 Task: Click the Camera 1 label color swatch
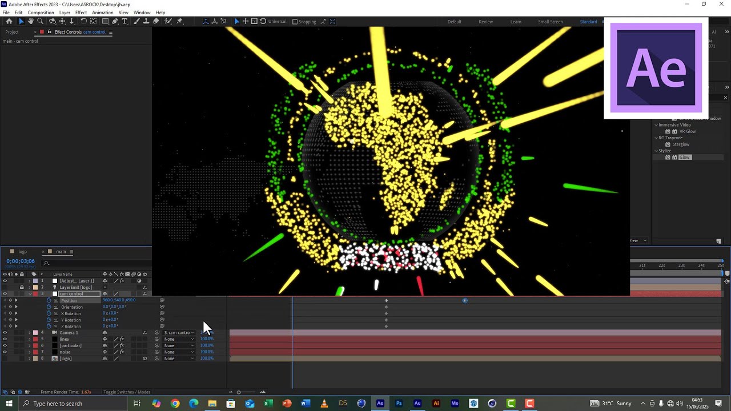point(35,332)
